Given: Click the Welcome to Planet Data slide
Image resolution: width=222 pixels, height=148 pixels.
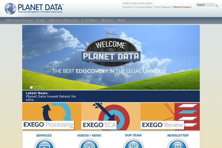Looking at the screenshot, I should (111, 57).
